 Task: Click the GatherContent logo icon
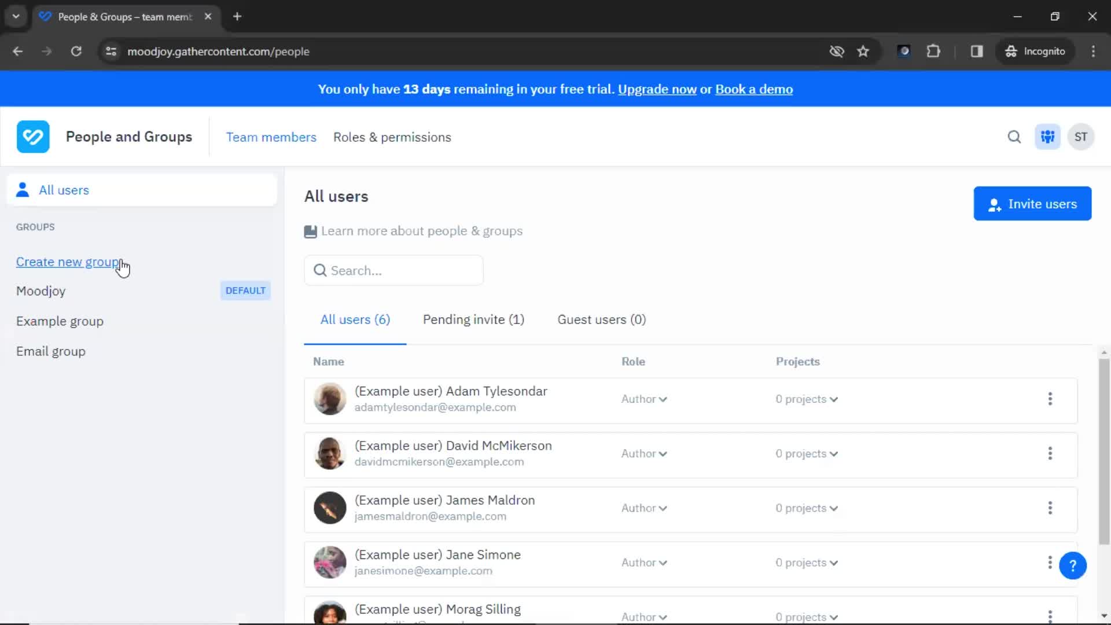tap(32, 136)
